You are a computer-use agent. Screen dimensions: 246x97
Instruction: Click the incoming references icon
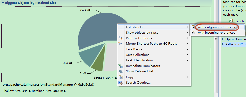click(x=193, y=33)
